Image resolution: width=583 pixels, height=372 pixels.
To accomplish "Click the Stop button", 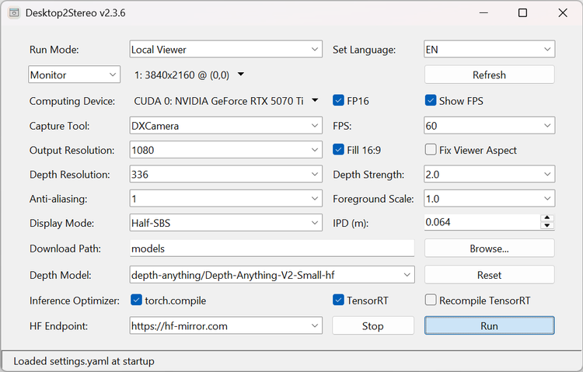I will 373,326.
